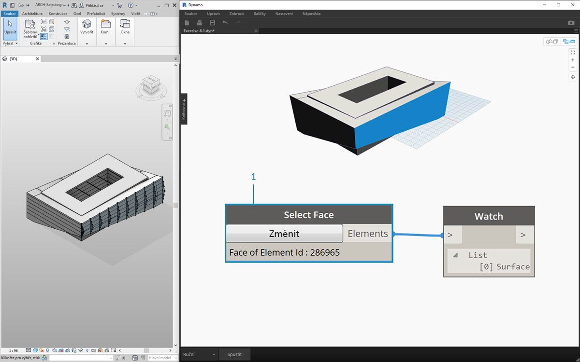This screenshot has height=362, width=580.
Task: Click the render teapot icon in Prezentace panel
Action: (67, 22)
